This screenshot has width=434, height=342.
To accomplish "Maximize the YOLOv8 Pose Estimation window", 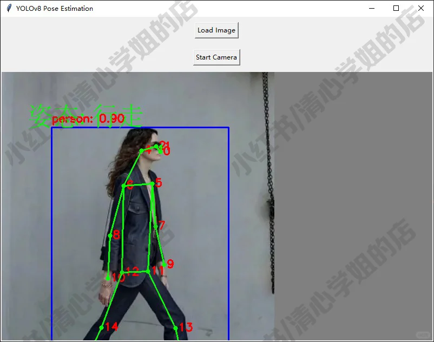I will click(396, 8).
